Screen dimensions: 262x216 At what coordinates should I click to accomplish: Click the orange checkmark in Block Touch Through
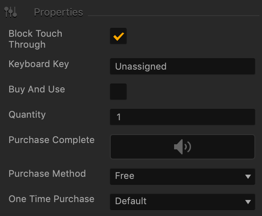[x=118, y=36]
